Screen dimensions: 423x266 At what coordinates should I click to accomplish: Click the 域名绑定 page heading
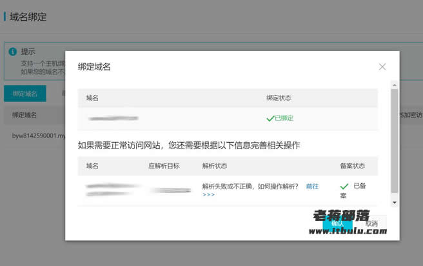(28, 17)
